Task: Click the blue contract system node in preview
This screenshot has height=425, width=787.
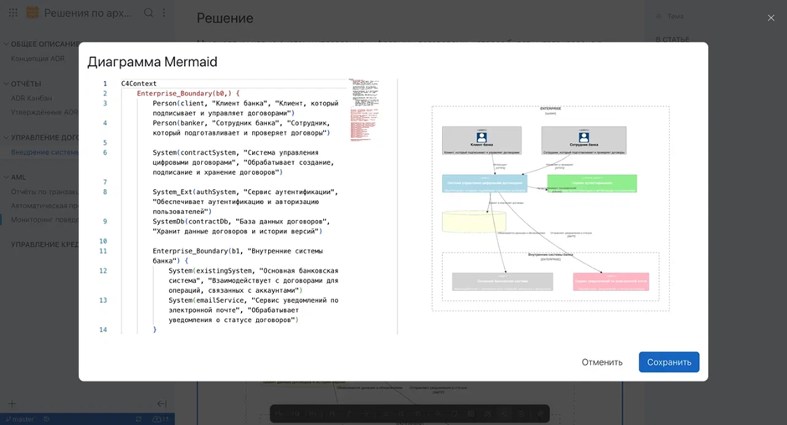Action: coord(485,184)
